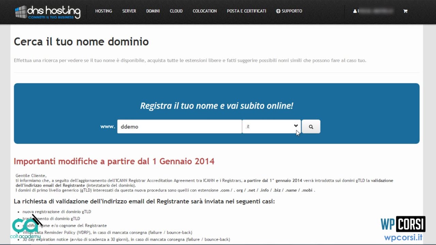The height and width of the screenshot is (245, 436).
Task: Open the DOMINI menu
Action: (153, 11)
